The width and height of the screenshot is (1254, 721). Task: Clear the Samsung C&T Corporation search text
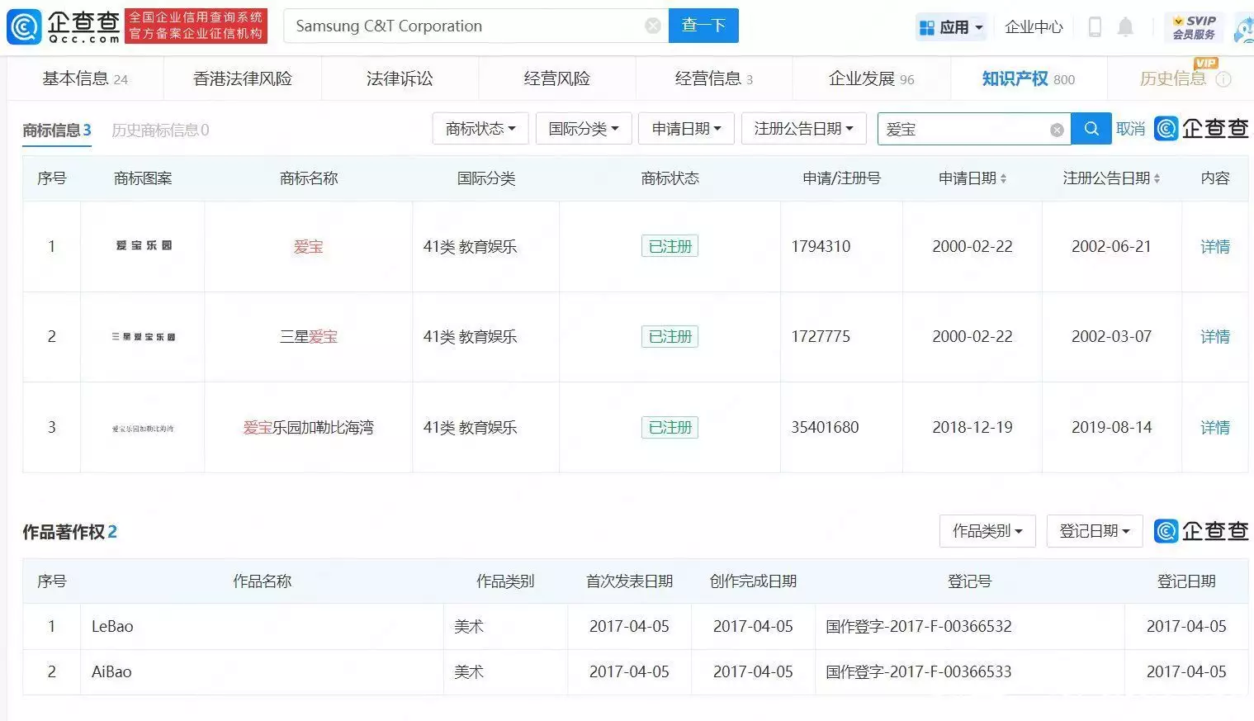(x=653, y=26)
